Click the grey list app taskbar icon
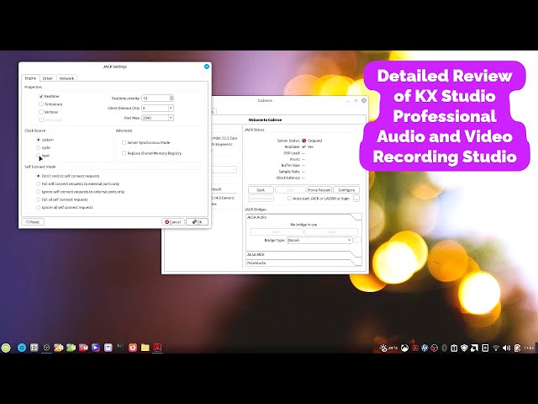The image size is (538, 404). tap(34, 348)
